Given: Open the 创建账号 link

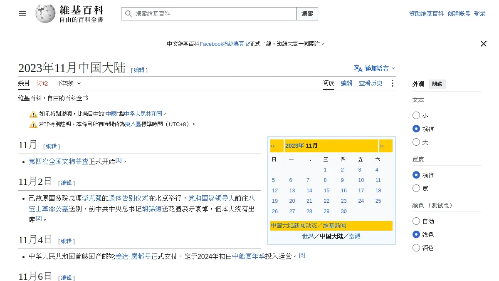Looking at the screenshot, I should (459, 14).
